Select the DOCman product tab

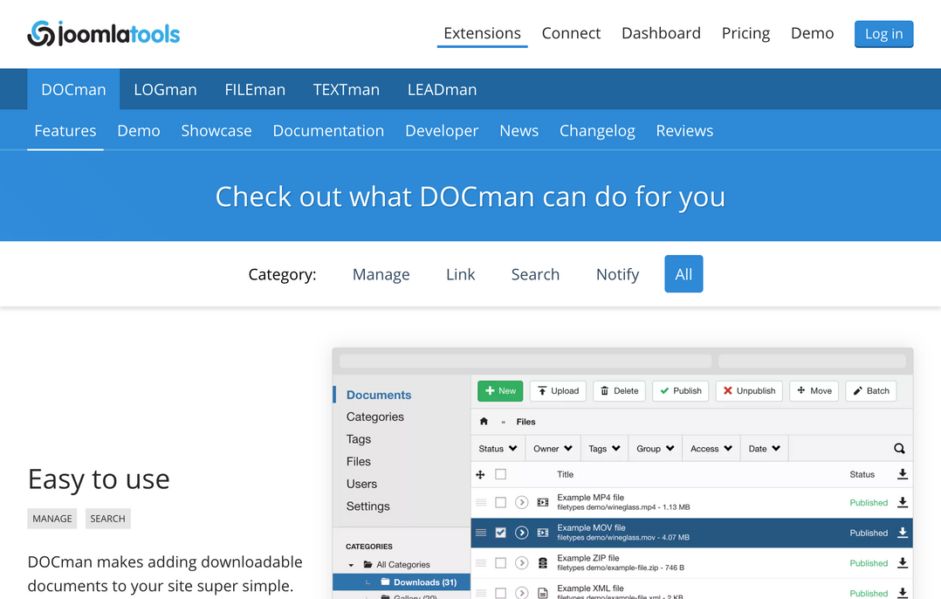tap(73, 89)
